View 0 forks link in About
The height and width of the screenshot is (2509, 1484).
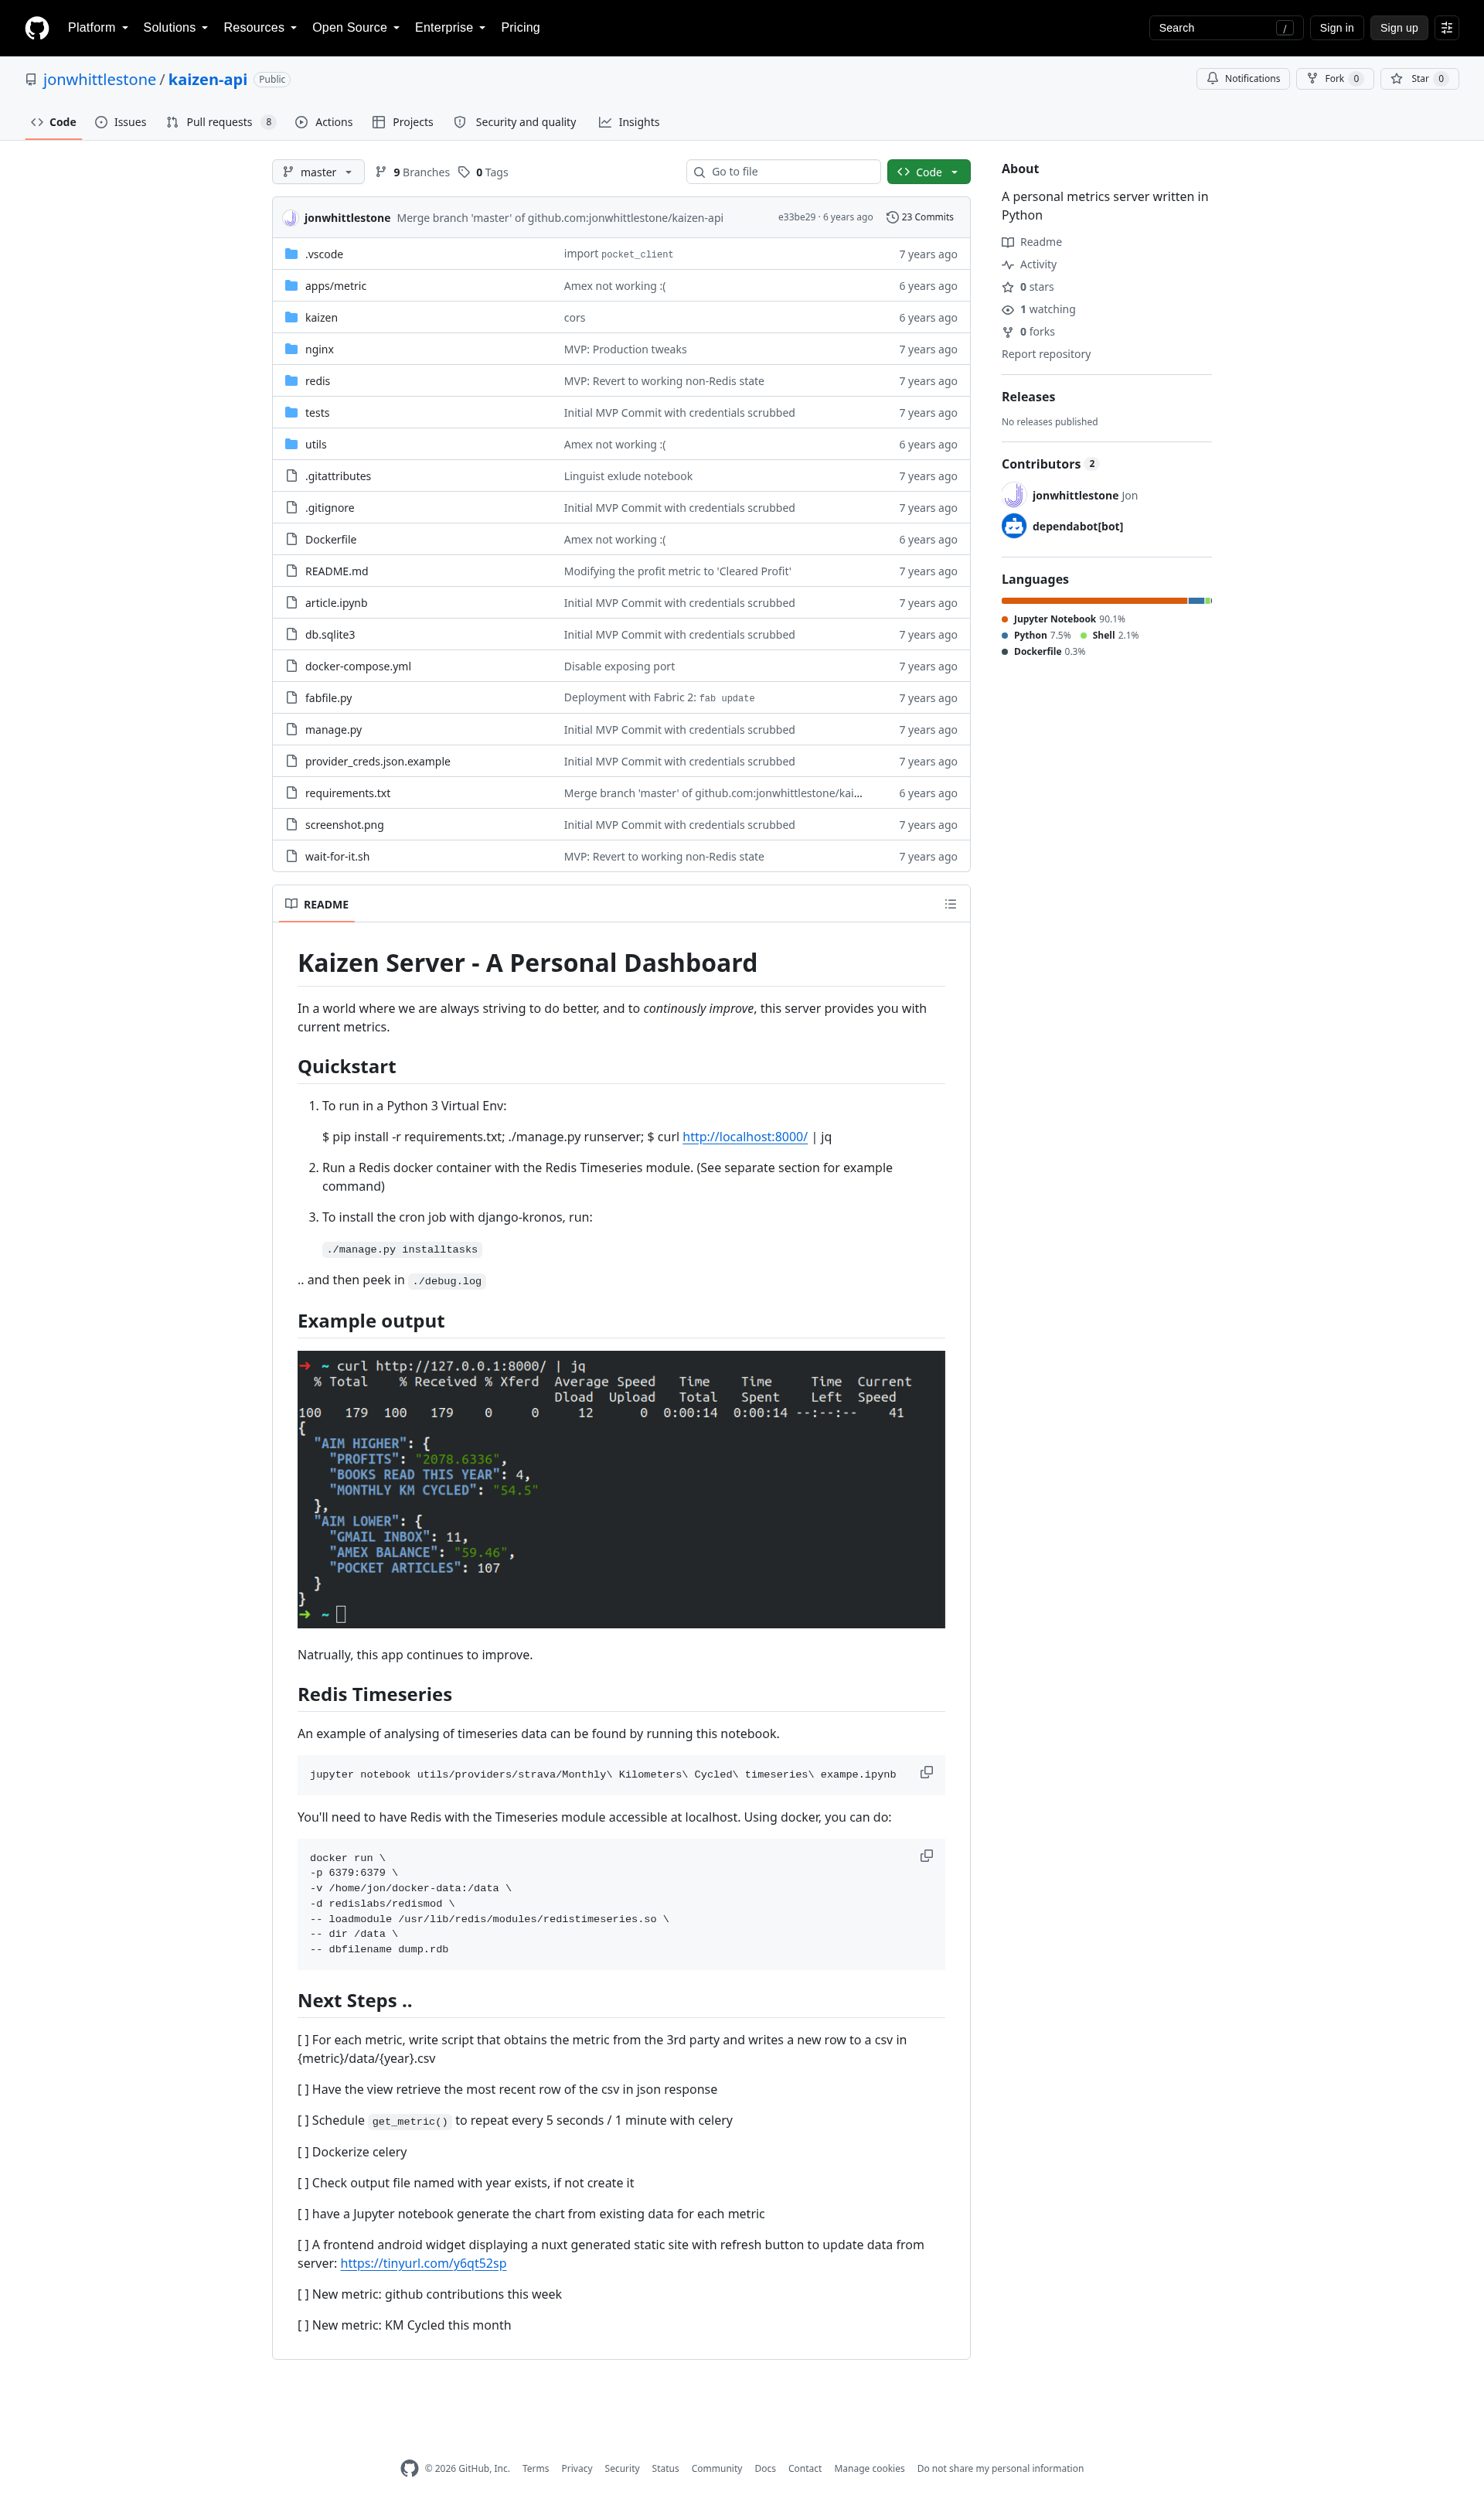[x=1028, y=332]
